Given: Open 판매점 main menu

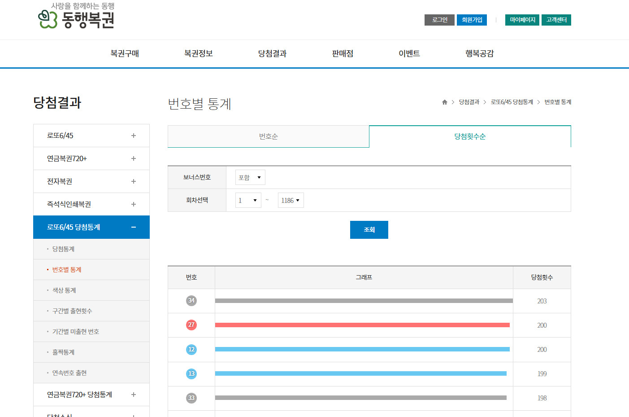Looking at the screenshot, I should coord(343,53).
